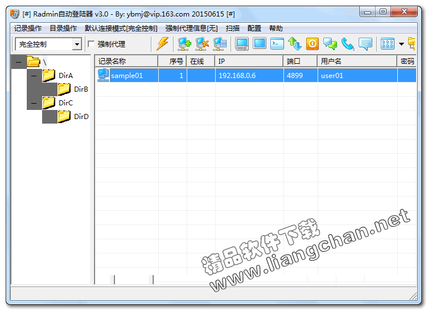Click the voice chat phone icon
Viewport: 428px width, 311px height.
pyautogui.click(x=348, y=44)
